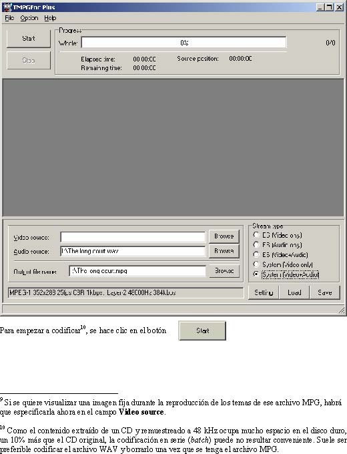Select System (Video+Audio) stream type
Viewport: 347px width, 454px height.
(286, 274)
